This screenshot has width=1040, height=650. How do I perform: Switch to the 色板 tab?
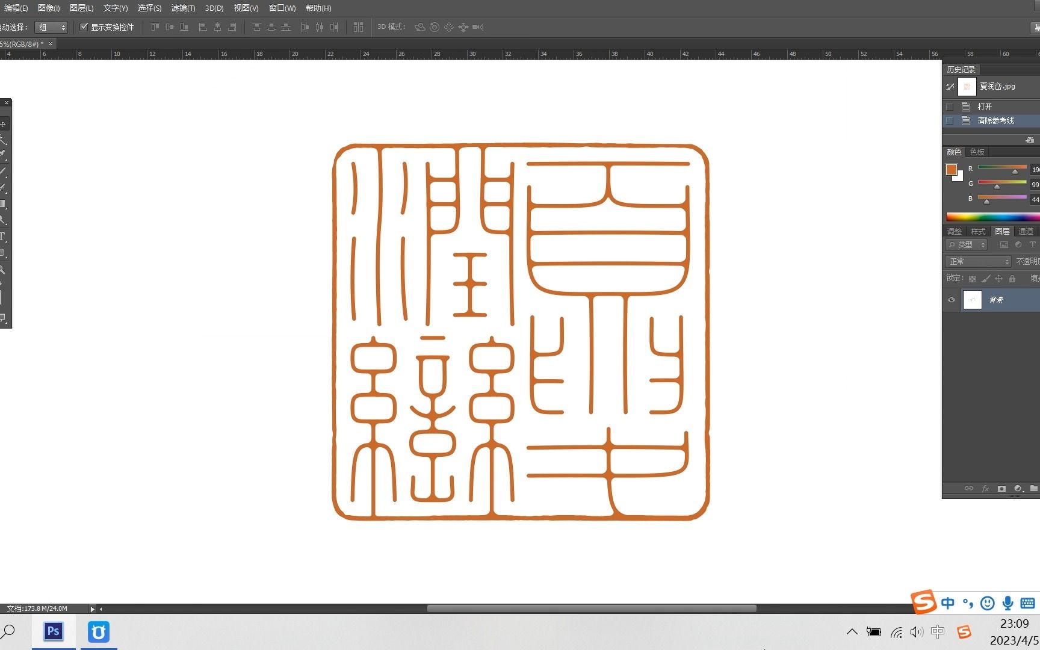(977, 152)
